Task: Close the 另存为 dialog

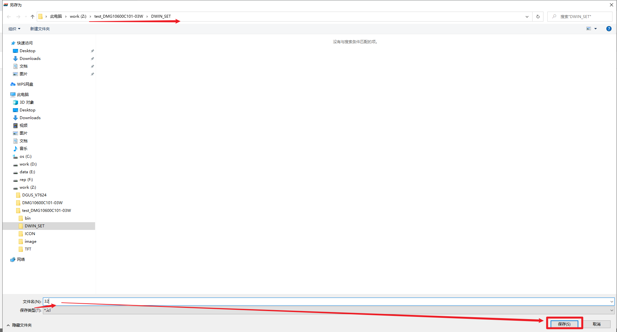Action: point(612,5)
